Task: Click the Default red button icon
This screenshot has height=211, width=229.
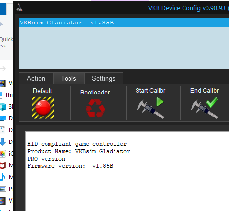Action: click(x=43, y=108)
